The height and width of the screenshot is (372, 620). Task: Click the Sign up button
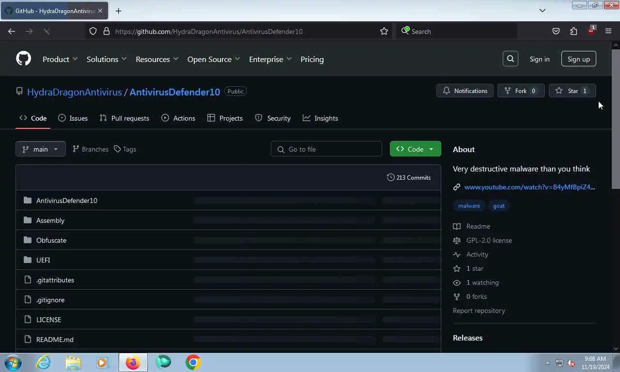pyautogui.click(x=579, y=59)
